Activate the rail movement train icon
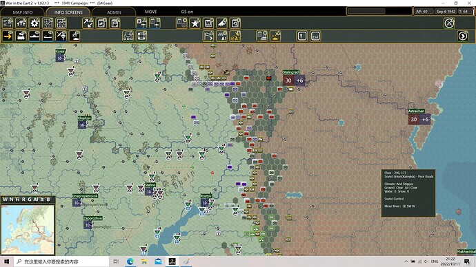 pyautogui.click(x=21, y=36)
